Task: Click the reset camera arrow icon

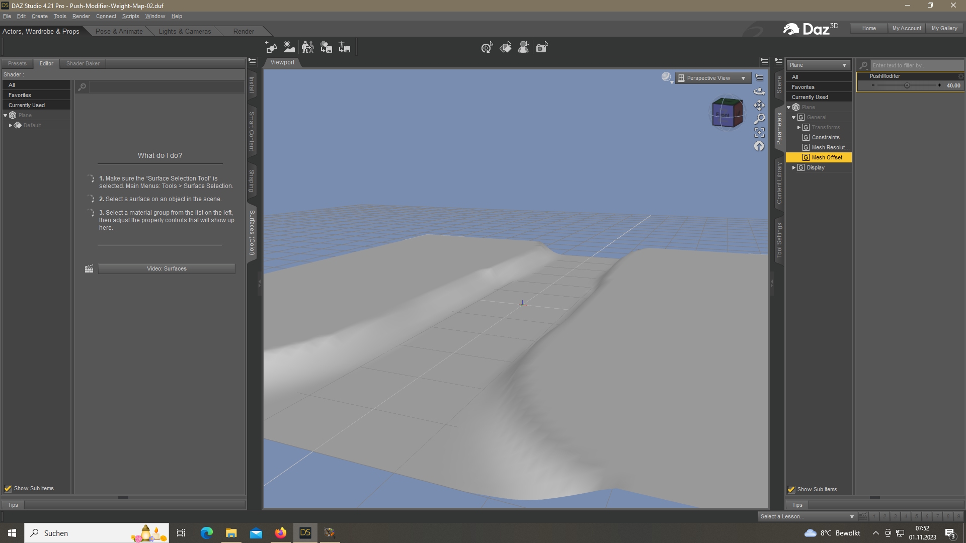Action: click(759, 146)
